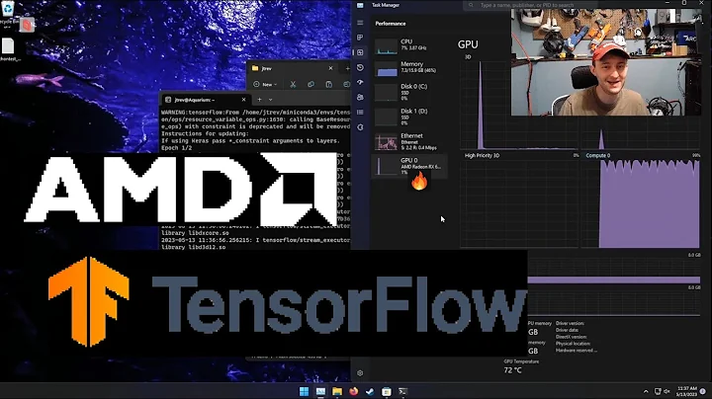Close jtrev tab in File Explorer
The height and width of the screenshot is (399, 712).
point(330,68)
